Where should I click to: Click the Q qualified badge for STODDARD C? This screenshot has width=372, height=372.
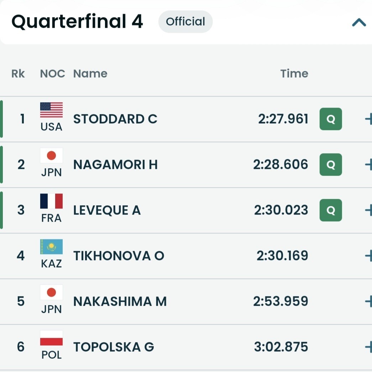pyautogui.click(x=331, y=119)
